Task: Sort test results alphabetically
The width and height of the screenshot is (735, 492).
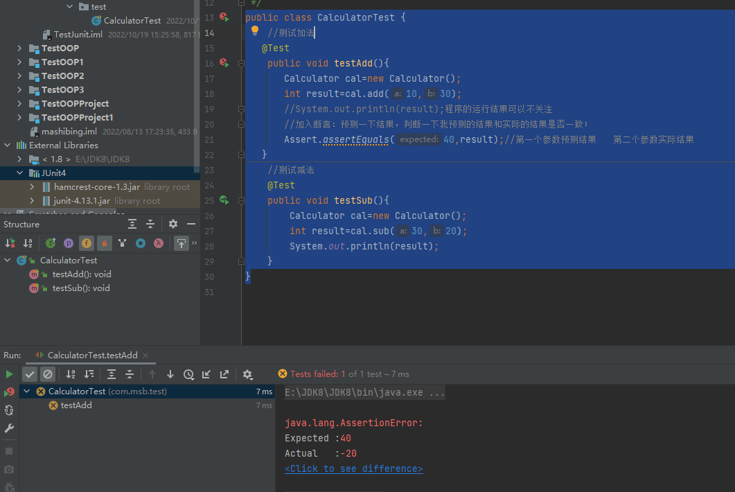Action: pyautogui.click(x=71, y=374)
